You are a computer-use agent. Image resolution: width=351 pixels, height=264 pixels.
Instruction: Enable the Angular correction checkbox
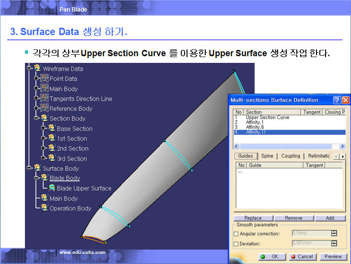(235, 234)
